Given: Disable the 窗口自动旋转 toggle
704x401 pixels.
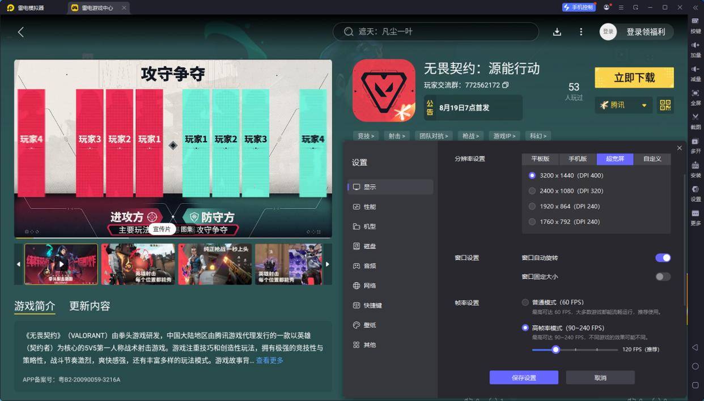Looking at the screenshot, I should (663, 258).
